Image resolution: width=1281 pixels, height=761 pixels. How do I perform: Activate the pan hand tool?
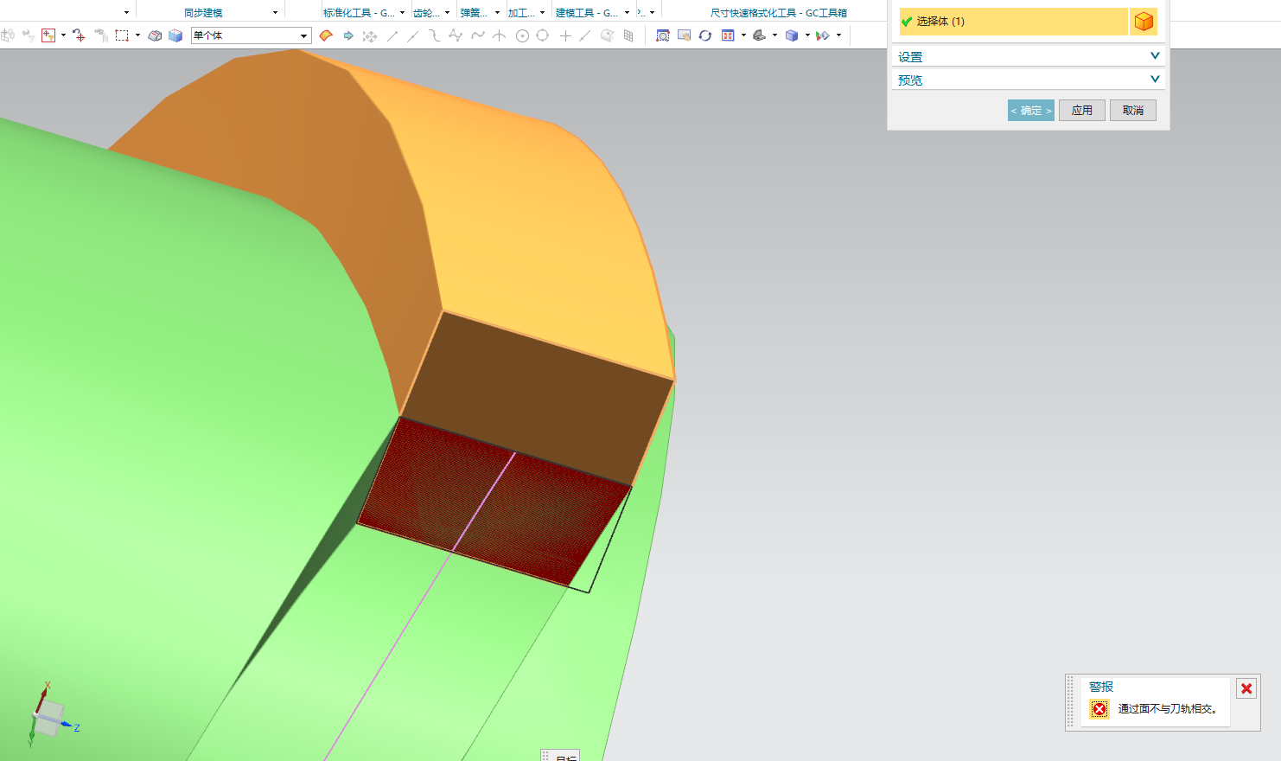tap(685, 35)
